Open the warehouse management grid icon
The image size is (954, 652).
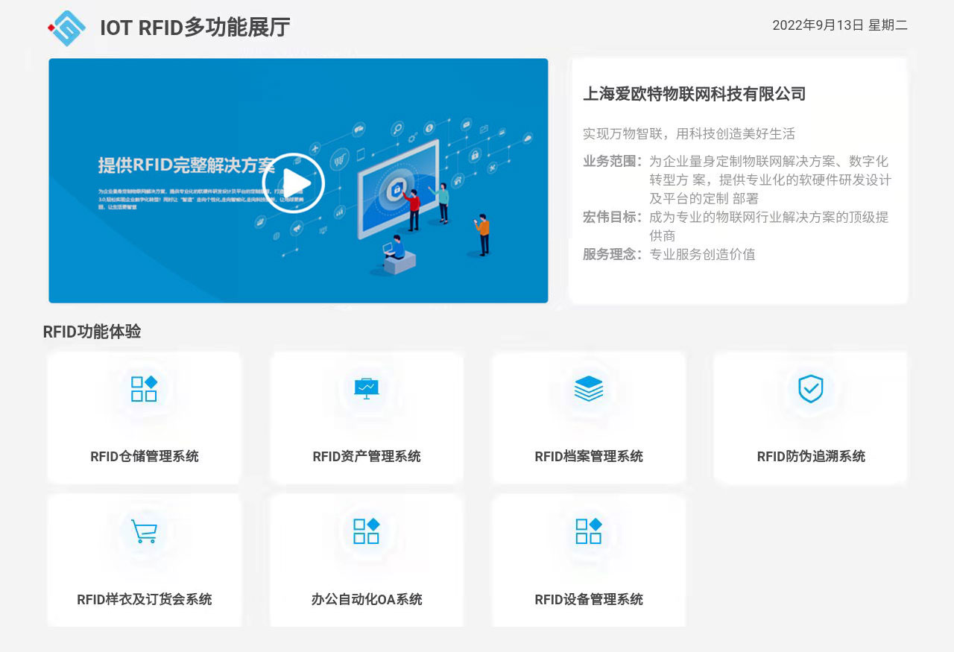(x=144, y=389)
